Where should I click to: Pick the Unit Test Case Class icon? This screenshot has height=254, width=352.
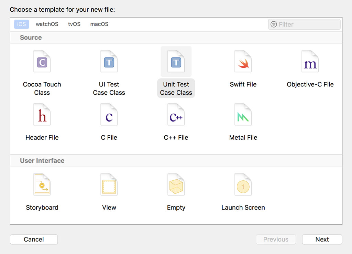176,62
